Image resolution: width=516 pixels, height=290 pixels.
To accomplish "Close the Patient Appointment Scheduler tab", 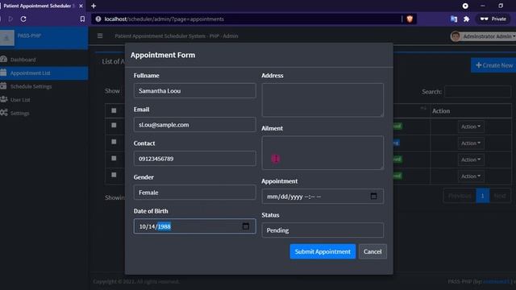I will 81,6.
